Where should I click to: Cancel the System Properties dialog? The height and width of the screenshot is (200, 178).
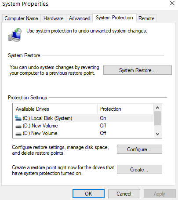point(124,194)
